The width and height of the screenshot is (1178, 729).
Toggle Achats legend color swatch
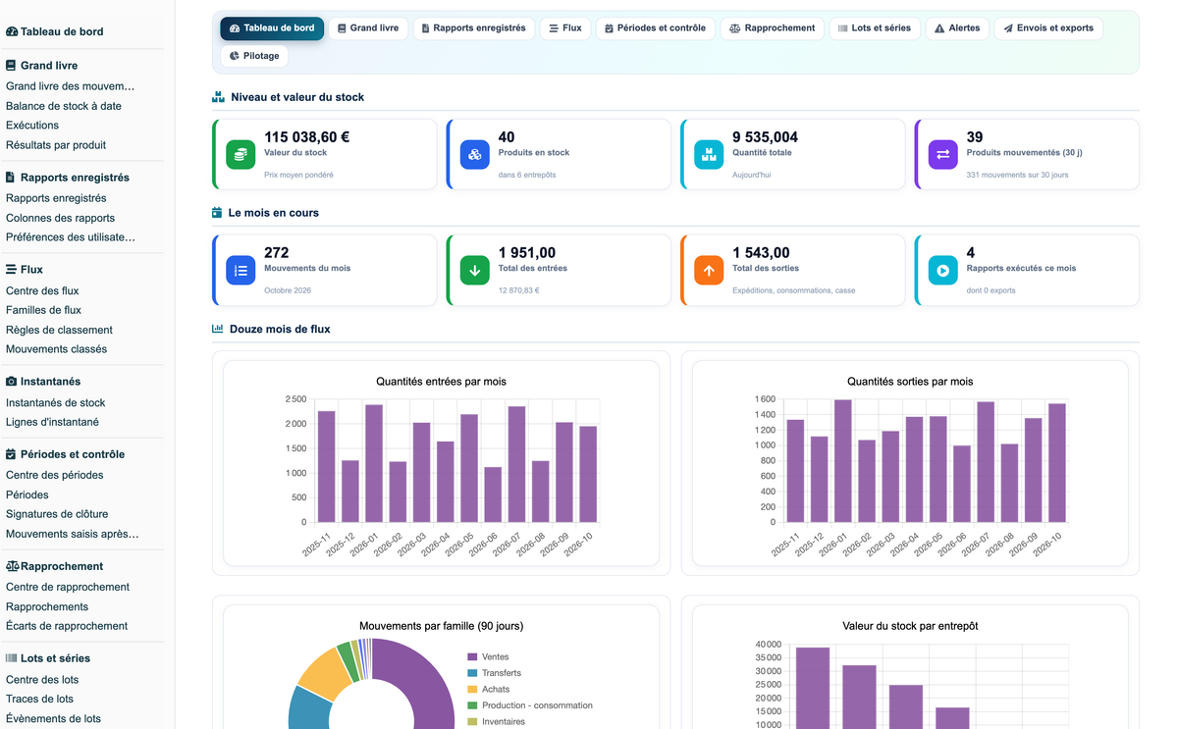click(x=472, y=690)
